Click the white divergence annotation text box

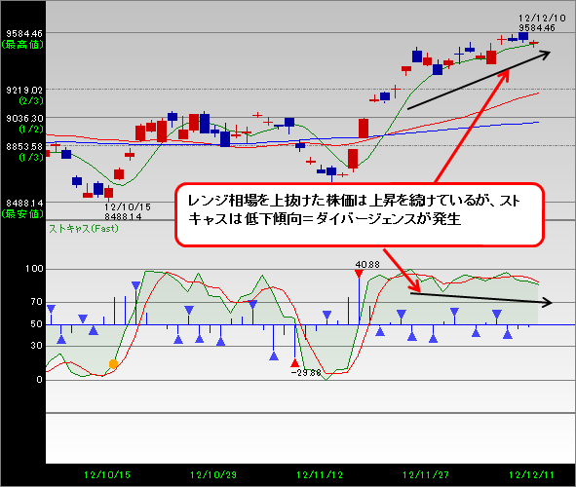pos(360,214)
